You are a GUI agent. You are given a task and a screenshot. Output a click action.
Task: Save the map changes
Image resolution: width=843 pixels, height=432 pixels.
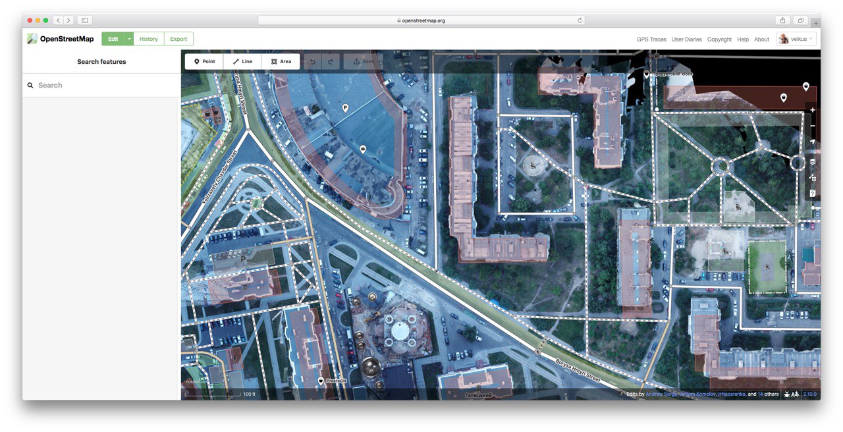[x=363, y=61]
